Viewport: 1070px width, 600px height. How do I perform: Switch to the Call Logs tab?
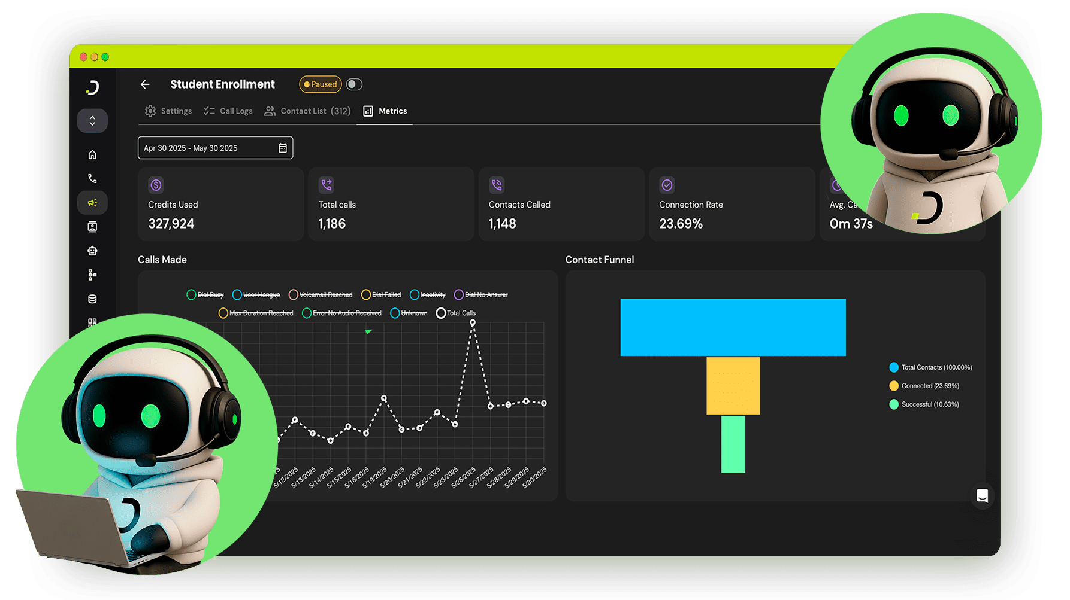coord(228,111)
